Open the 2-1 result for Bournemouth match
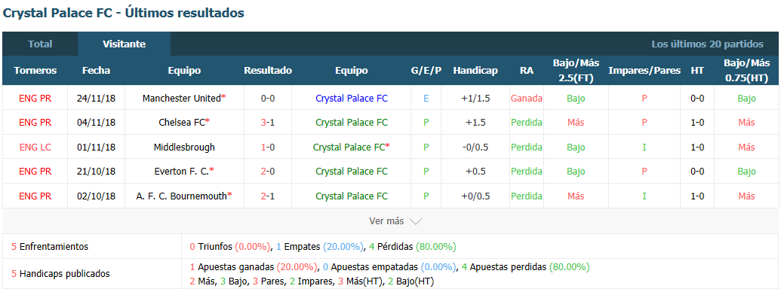The width and height of the screenshot is (781, 295). point(268,196)
